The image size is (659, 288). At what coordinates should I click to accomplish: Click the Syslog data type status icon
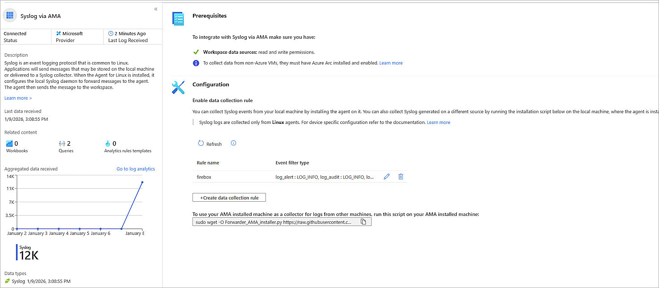[7, 281]
